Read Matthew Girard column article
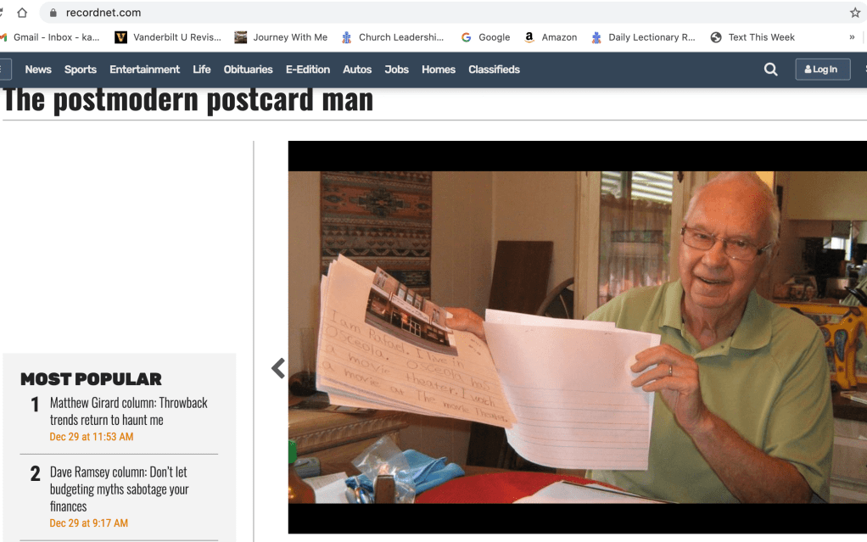Viewport: 867px width, 542px height. (x=128, y=411)
